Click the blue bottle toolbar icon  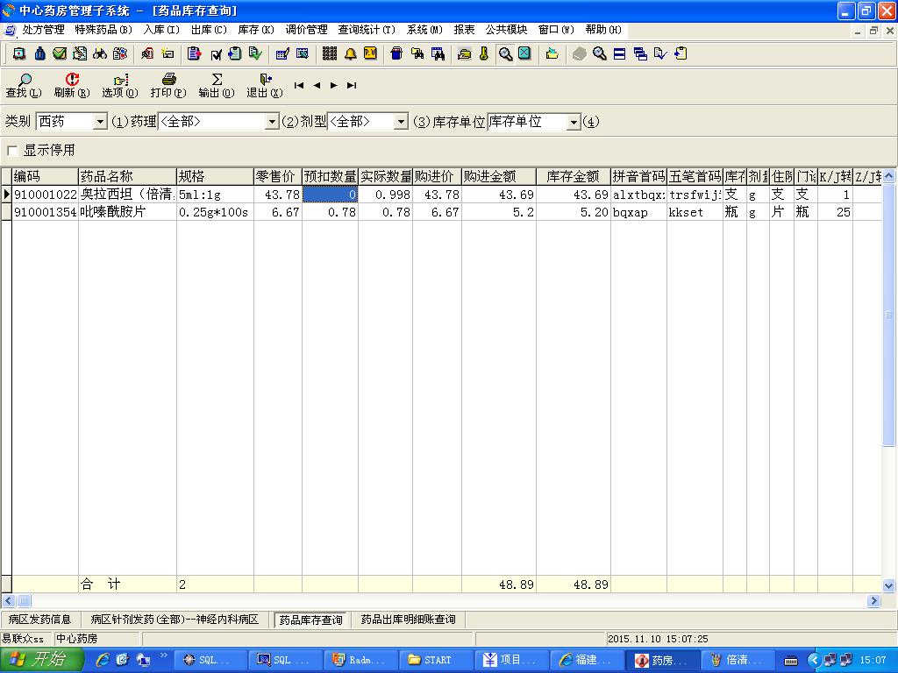tap(39, 53)
